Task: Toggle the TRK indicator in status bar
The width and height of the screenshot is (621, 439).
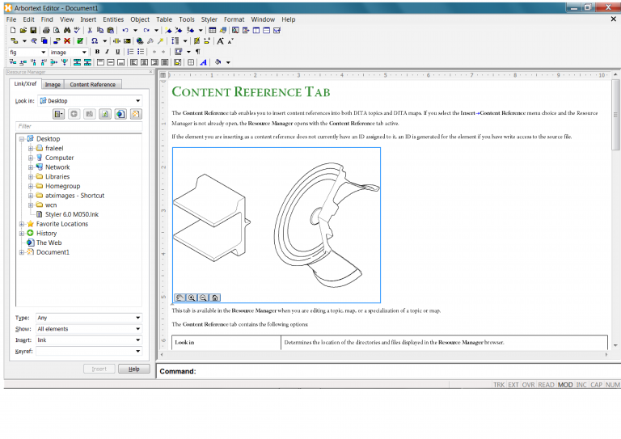Action: (500, 385)
